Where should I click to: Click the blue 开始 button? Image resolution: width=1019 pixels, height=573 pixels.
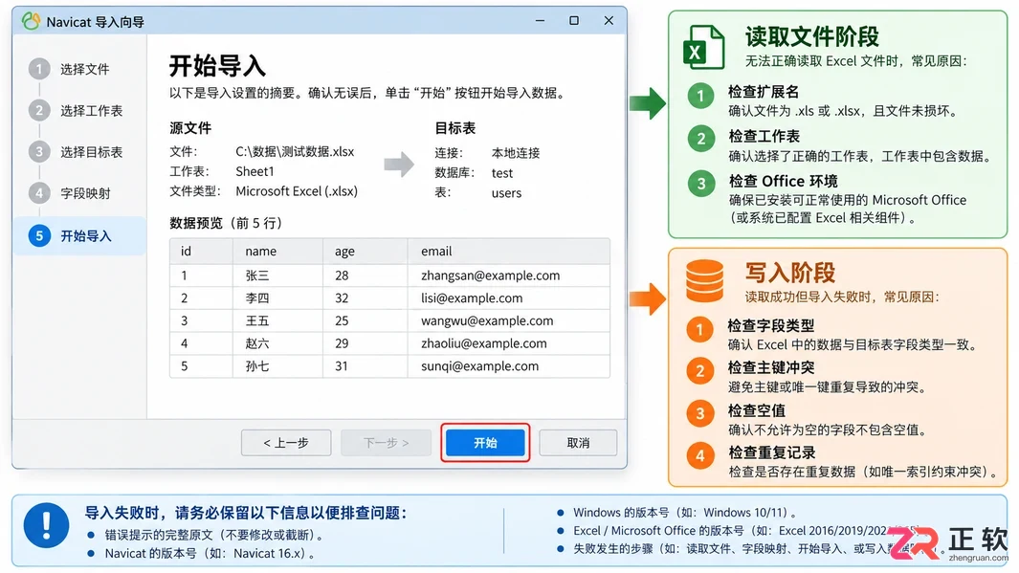point(485,443)
